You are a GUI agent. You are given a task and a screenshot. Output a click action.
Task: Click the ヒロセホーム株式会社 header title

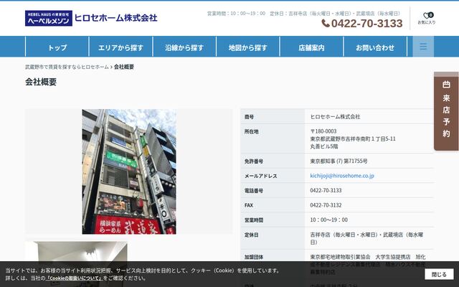[x=116, y=18]
